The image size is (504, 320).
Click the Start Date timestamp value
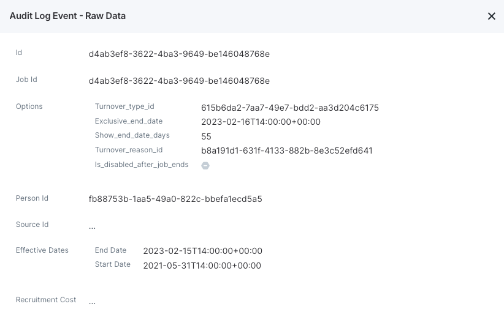(x=202, y=266)
